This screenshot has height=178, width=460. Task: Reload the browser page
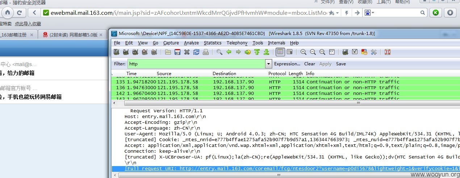point(19,13)
